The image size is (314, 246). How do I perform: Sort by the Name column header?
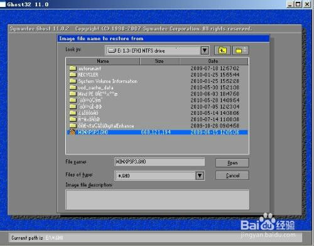pos(103,61)
